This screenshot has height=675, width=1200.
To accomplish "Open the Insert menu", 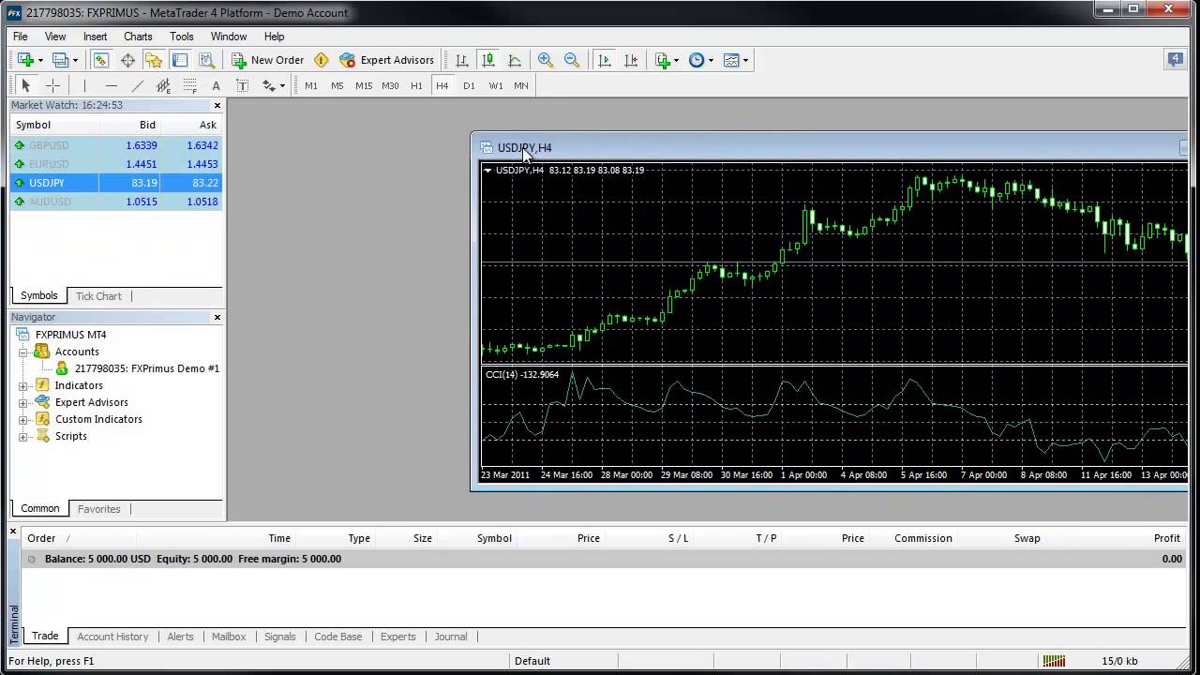I will pyautogui.click(x=95, y=37).
